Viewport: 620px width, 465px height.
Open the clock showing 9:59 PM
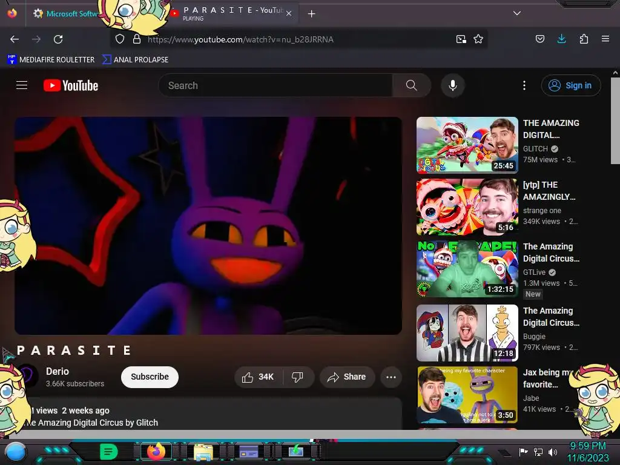click(587, 452)
